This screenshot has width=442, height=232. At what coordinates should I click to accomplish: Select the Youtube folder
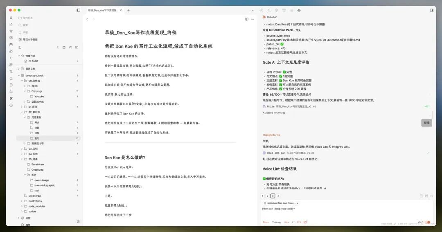tap(39, 97)
